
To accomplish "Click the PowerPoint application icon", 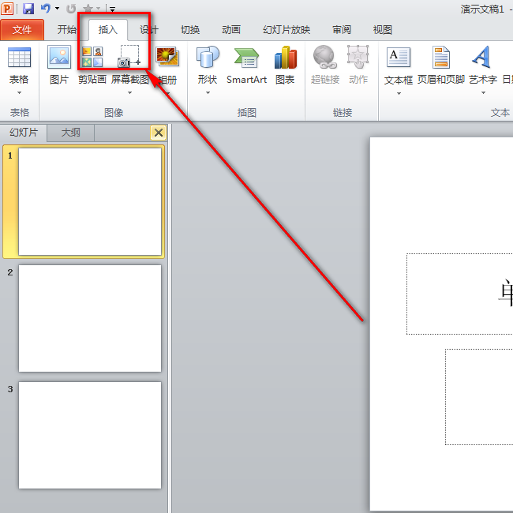I will [x=7, y=9].
